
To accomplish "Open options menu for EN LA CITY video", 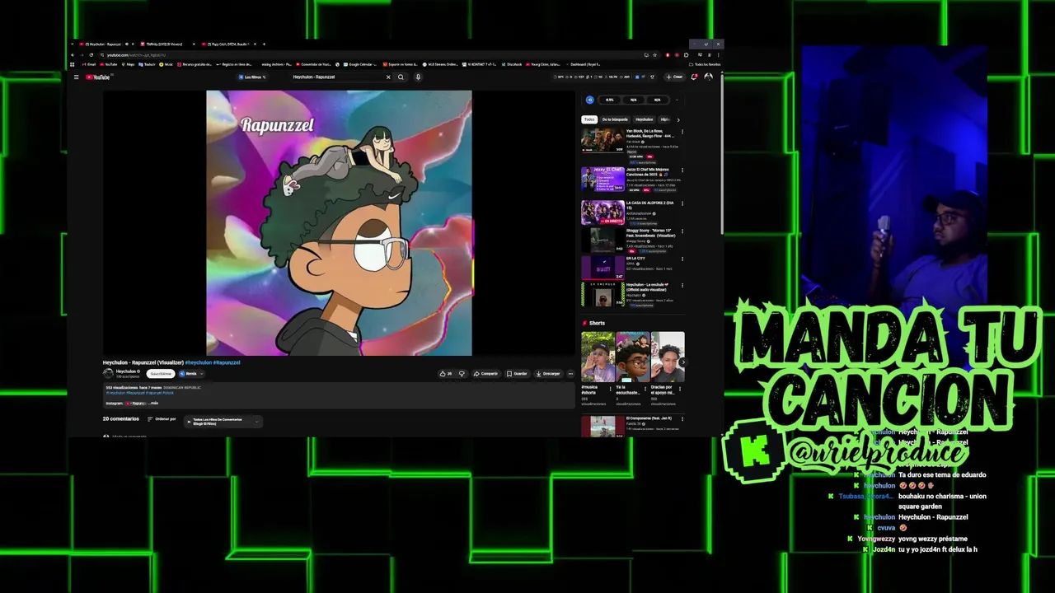I will (682, 259).
